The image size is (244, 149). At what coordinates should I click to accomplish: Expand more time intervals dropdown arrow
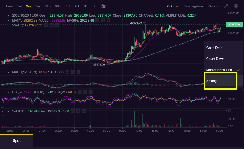click(94, 6)
